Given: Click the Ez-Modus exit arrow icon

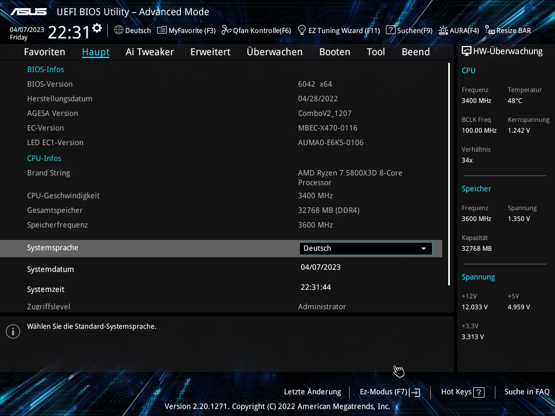Looking at the screenshot, I should [x=415, y=392].
